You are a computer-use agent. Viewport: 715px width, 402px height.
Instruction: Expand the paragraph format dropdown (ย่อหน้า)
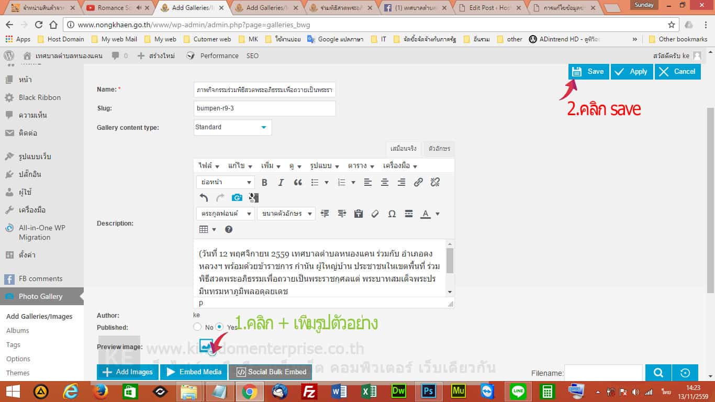pyautogui.click(x=225, y=183)
